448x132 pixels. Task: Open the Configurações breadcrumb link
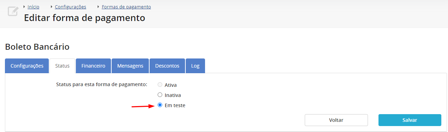click(x=71, y=7)
